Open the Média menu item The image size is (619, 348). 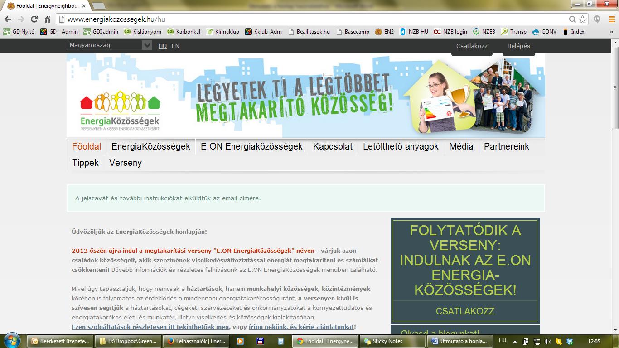click(x=461, y=146)
